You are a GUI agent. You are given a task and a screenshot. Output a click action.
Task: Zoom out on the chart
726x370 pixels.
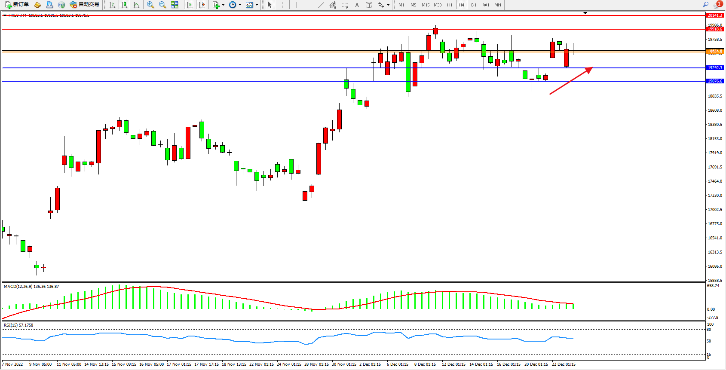162,5
